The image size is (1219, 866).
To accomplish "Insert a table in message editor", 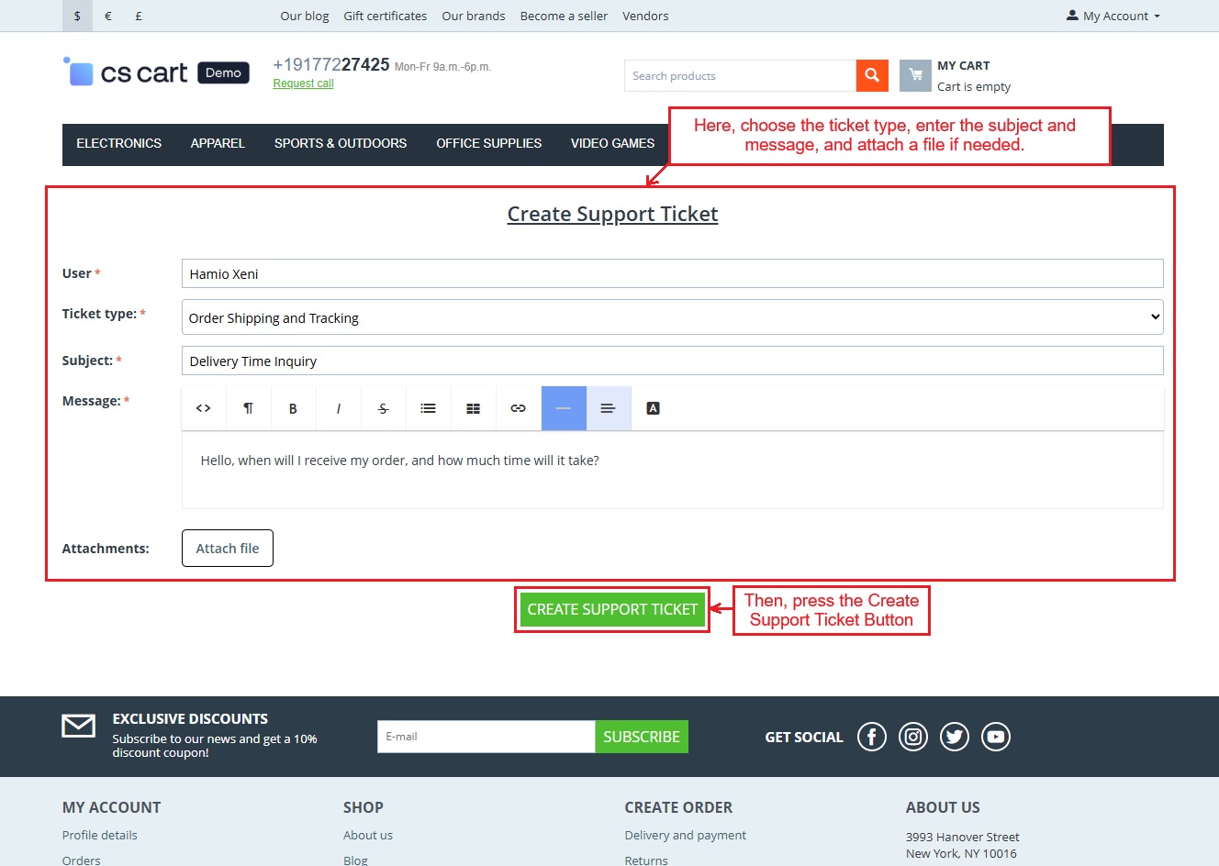I will (x=473, y=408).
